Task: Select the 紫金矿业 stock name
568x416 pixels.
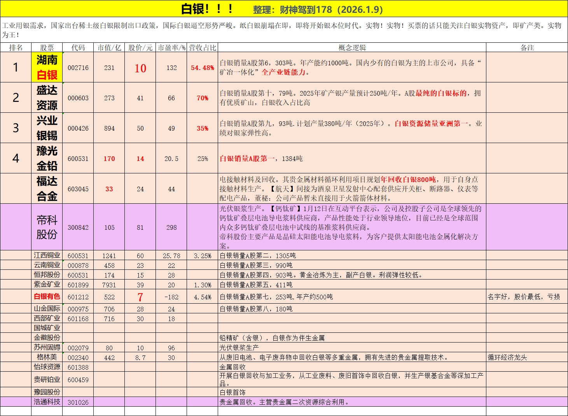Action: click(x=47, y=284)
